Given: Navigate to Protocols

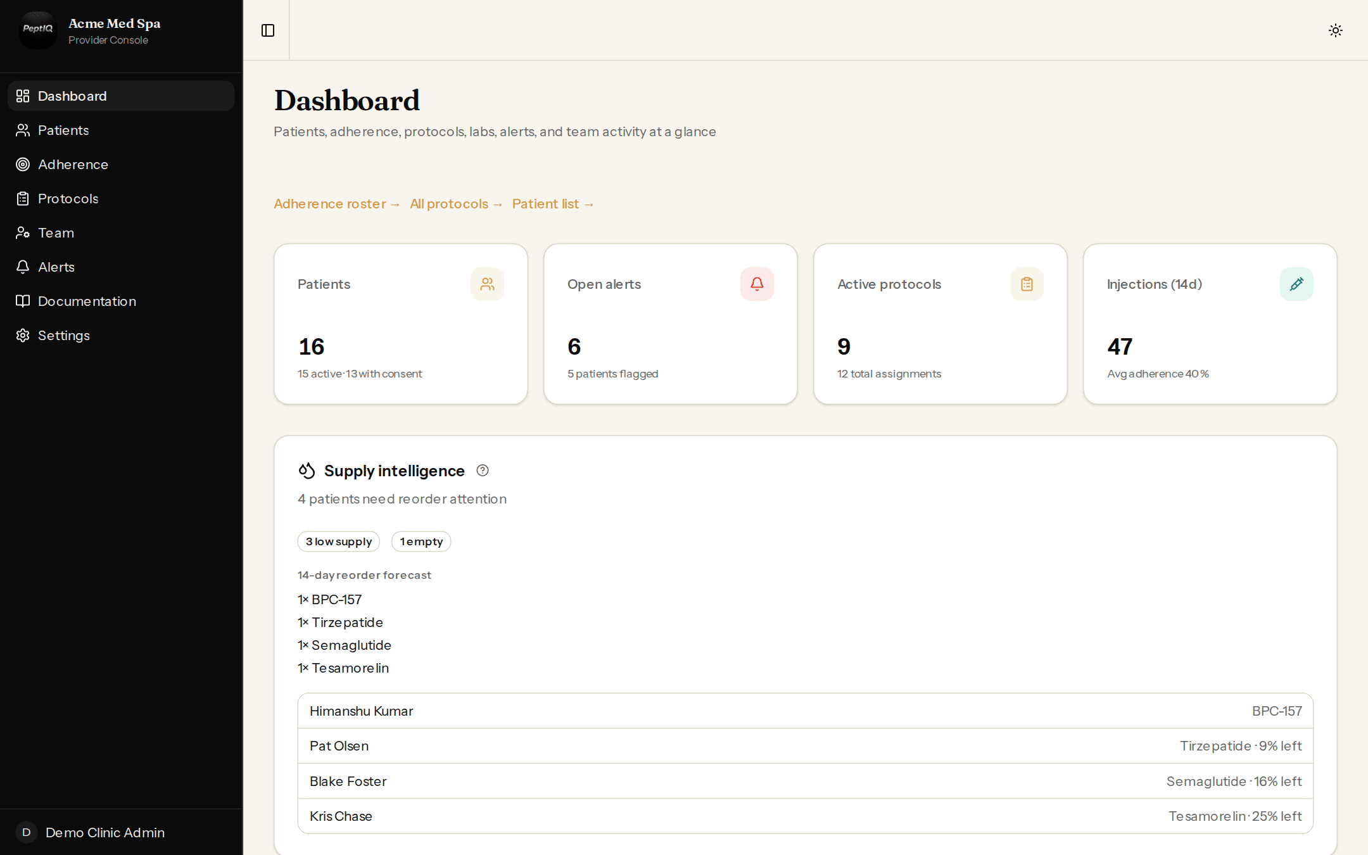Looking at the screenshot, I should (x=121, y=198).
